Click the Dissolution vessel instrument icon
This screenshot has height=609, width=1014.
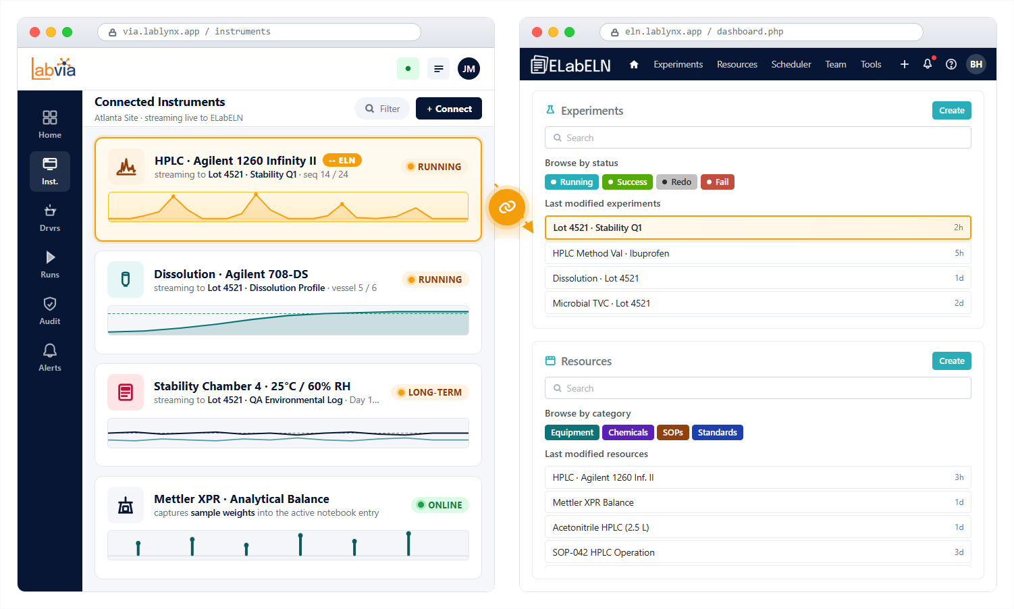coord(126,280)
